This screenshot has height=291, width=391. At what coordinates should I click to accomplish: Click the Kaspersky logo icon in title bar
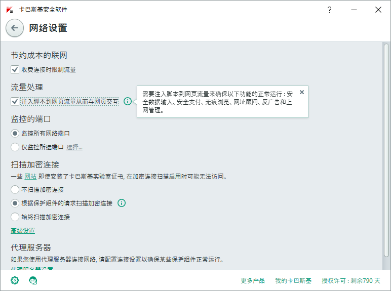click(10, 10)
